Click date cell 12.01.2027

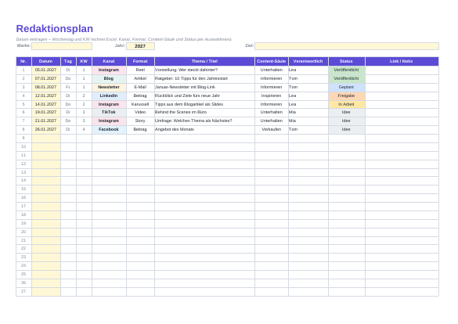[x=46, y=95]
